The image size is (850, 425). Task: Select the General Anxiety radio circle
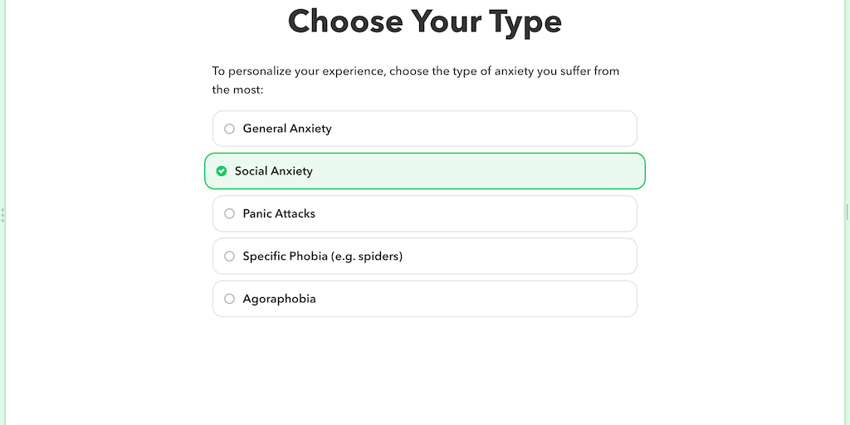pyautogui.click(x=230, y=129)
